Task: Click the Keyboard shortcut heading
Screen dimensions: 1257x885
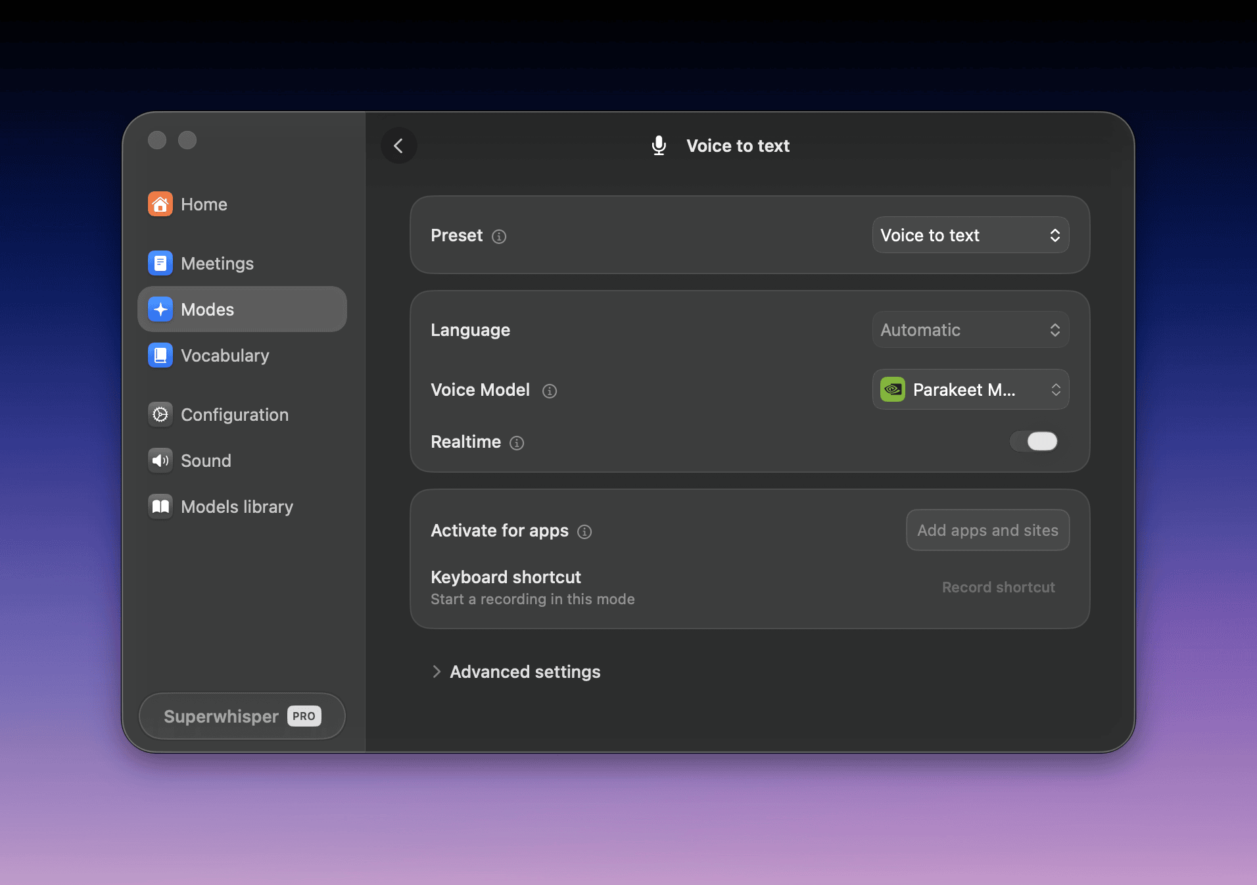Action: (x=506, y=577)
